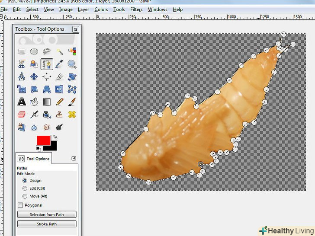
Task: Swap foreground and background colors arrow
Action: click(55, 137)
